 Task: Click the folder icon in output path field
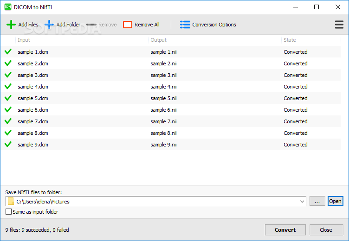[x=11, y=201]
